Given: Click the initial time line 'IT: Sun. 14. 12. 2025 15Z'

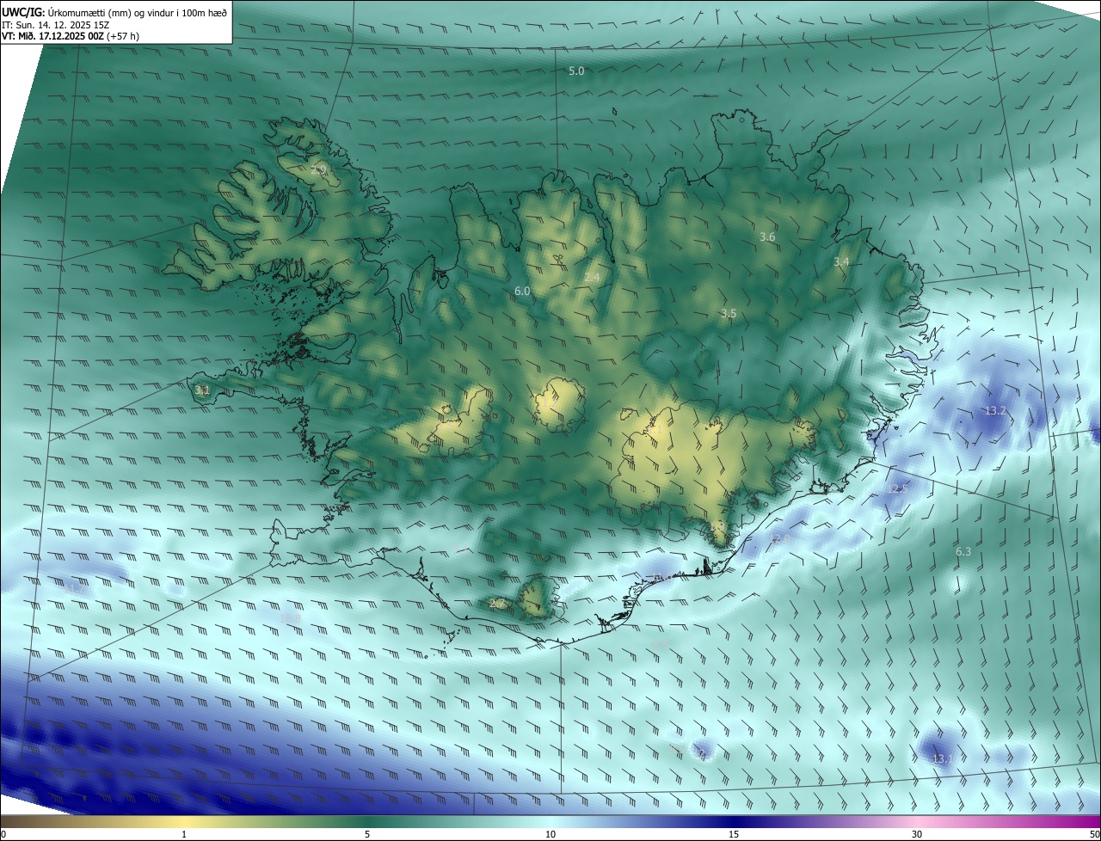Looking at the screenshot, I should [x=56, y=25].
